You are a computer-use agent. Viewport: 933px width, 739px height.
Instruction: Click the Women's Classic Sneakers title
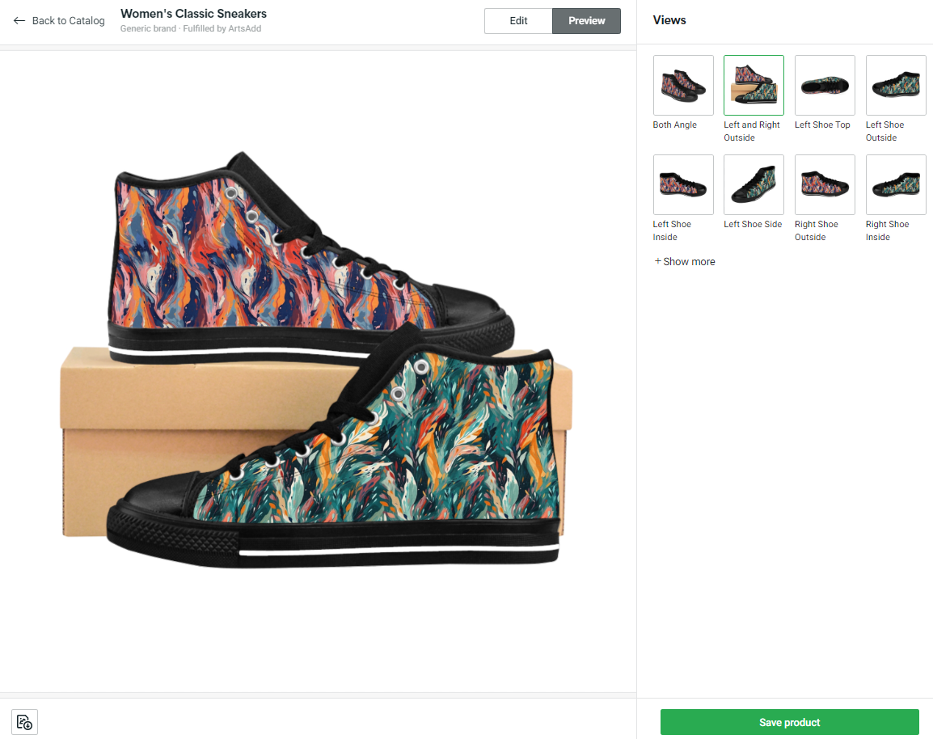tap(193, 13)
